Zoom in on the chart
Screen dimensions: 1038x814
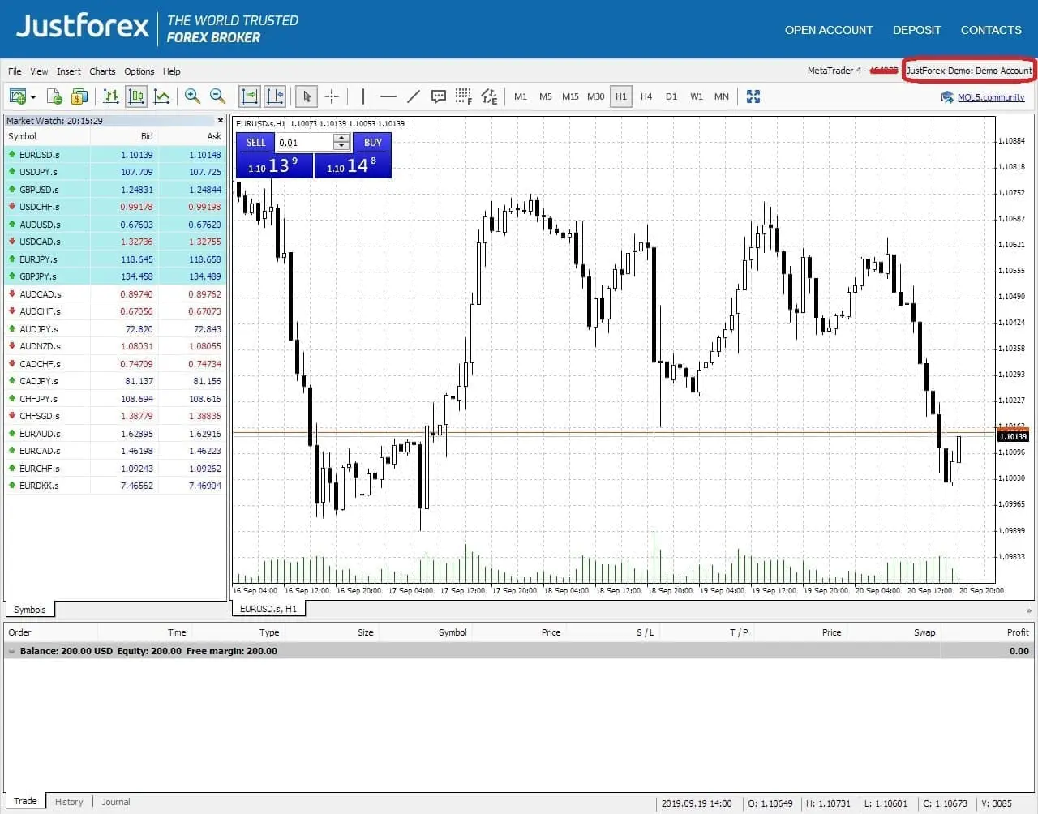coord(192,96)
